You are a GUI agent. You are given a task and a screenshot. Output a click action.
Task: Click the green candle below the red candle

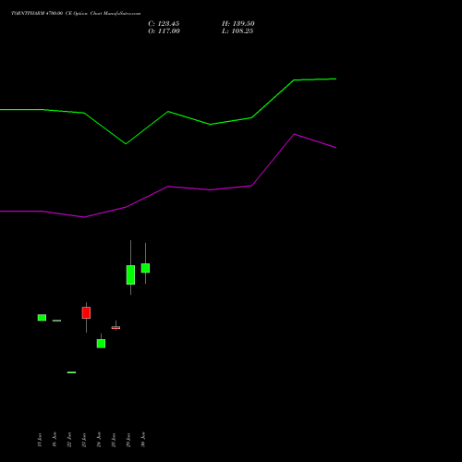point(101,344)
